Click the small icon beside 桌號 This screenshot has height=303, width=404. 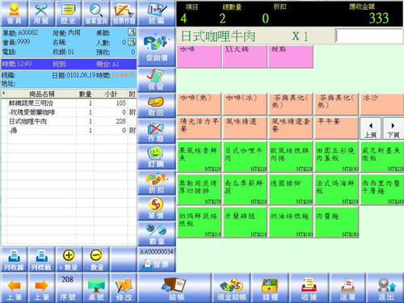(x=132, y=32)
